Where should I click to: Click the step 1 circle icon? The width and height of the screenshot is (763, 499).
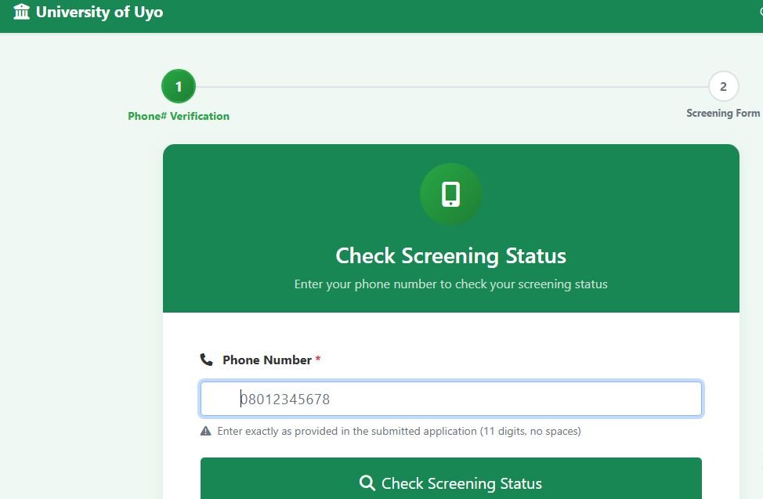(178, 86)
